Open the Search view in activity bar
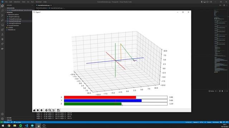The image size is (229, 128). pyautogui.click(x=3, y=11)
